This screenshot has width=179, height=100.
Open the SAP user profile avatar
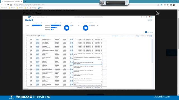[x=152, y=17]
